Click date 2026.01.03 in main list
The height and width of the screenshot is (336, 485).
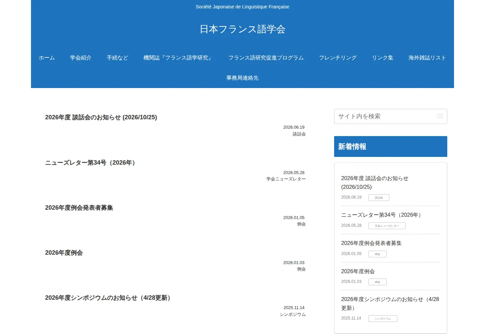click(294, 263)
